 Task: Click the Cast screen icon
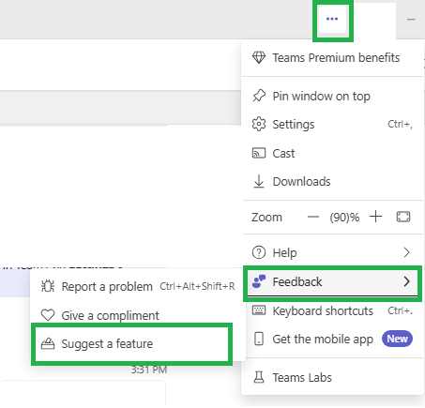[259, 153]
